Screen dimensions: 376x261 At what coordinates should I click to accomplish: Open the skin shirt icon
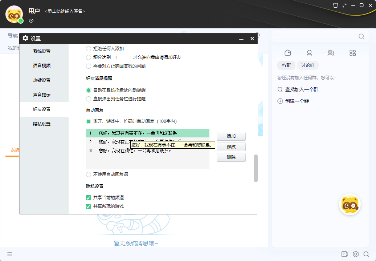pyautogui.click(x=335, y=5)
